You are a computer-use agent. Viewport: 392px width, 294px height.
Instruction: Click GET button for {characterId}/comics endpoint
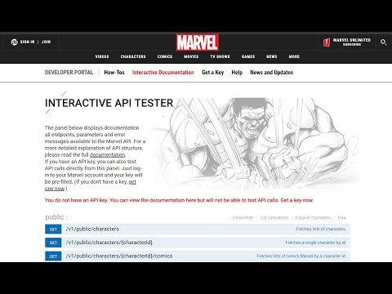pyautogui.click(x=53, y=256)
